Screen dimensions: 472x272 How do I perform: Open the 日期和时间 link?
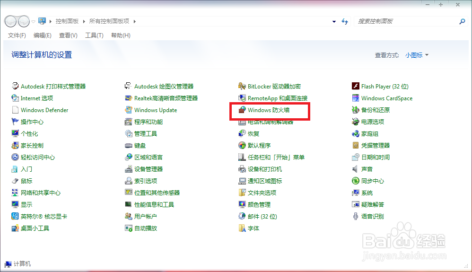pos(376,157)
